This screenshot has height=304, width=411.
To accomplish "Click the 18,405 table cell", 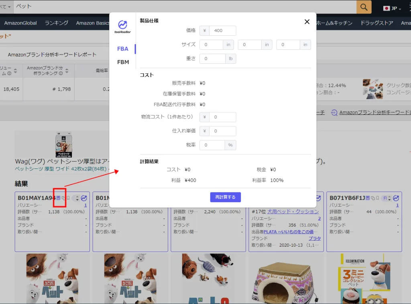I will point(11,89).
